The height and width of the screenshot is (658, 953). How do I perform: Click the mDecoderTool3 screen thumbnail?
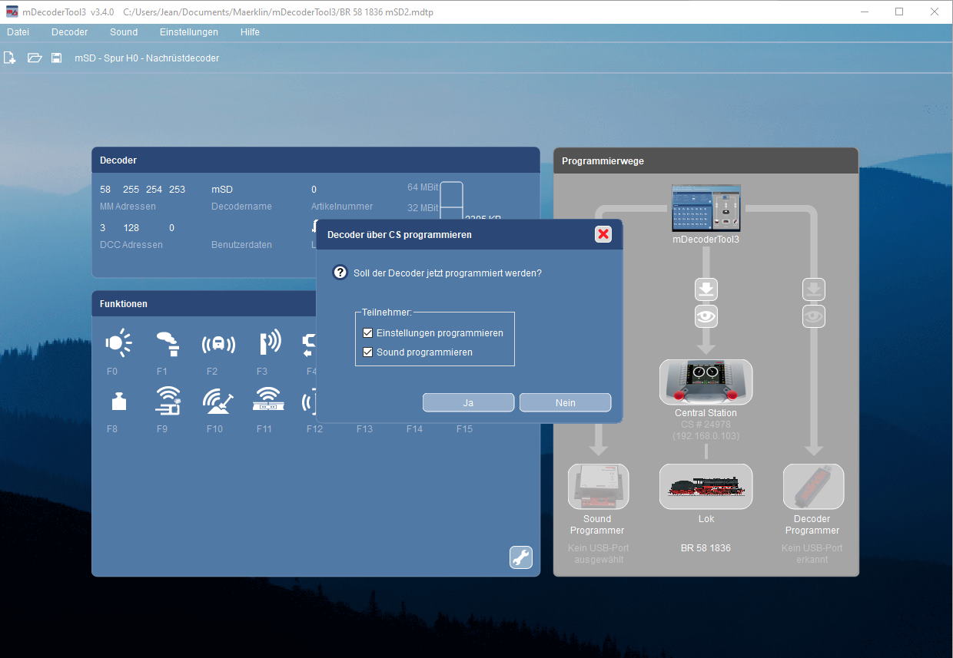(706, 208)
